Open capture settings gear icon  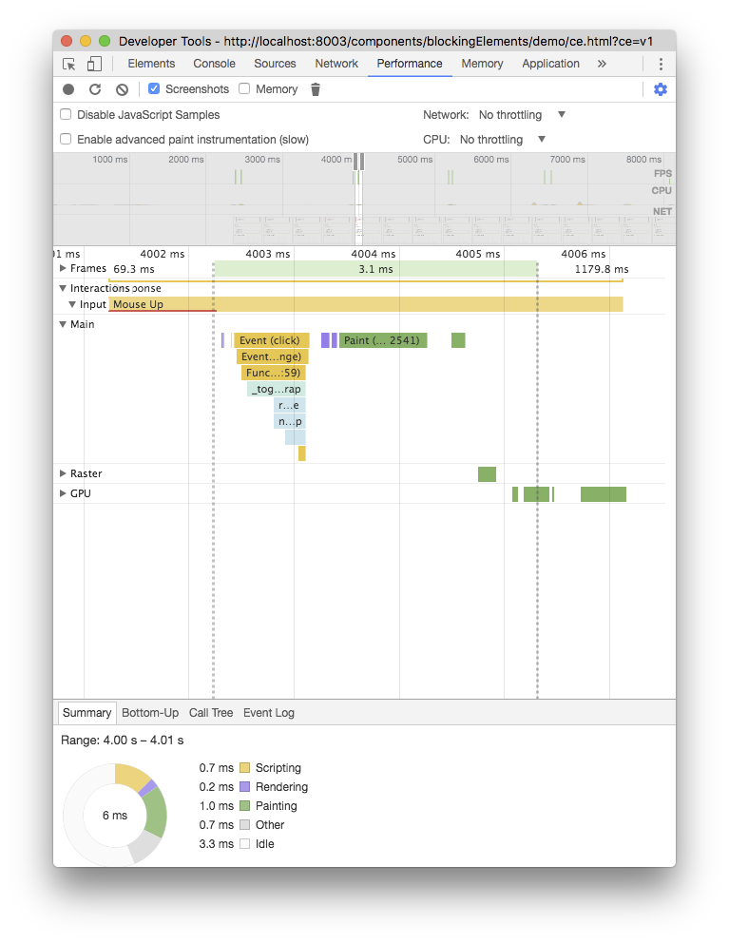[x=661, y=89]
